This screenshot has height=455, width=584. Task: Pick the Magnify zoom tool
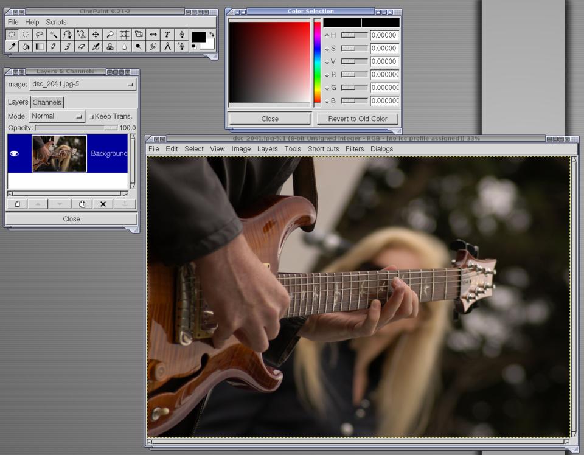(110, 35)
